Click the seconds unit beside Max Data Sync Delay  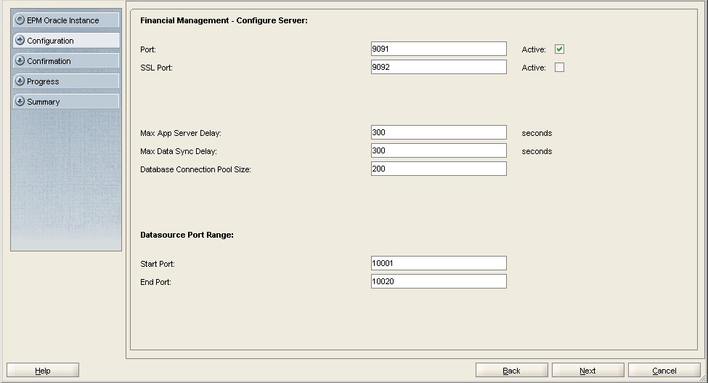click(x=537, y=151)
